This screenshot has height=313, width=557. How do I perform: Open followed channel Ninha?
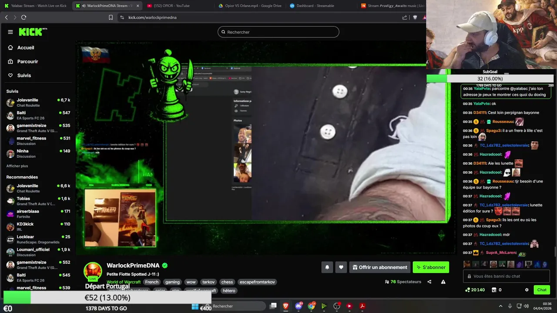pyautogui.click(x=38, y=153)
